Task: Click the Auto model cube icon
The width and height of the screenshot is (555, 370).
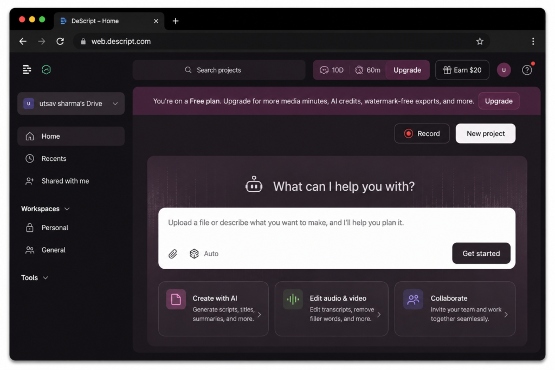Action: pos(194,254)
